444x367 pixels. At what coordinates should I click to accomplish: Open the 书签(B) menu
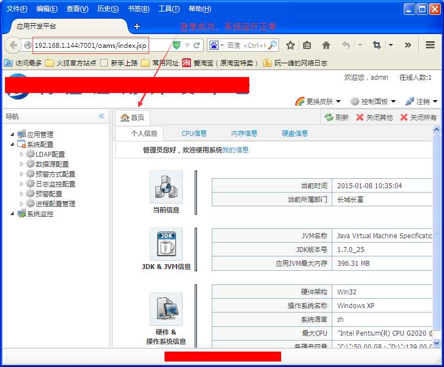(x=139, y=9)
